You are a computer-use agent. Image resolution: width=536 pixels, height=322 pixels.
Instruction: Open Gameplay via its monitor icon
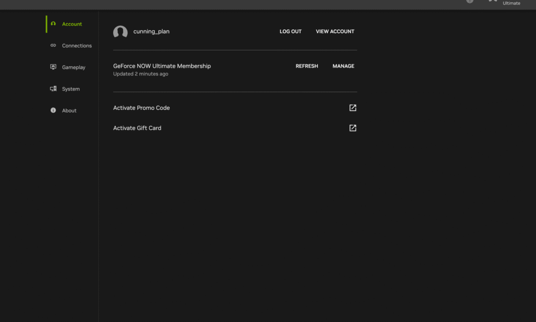pos(53,67)
